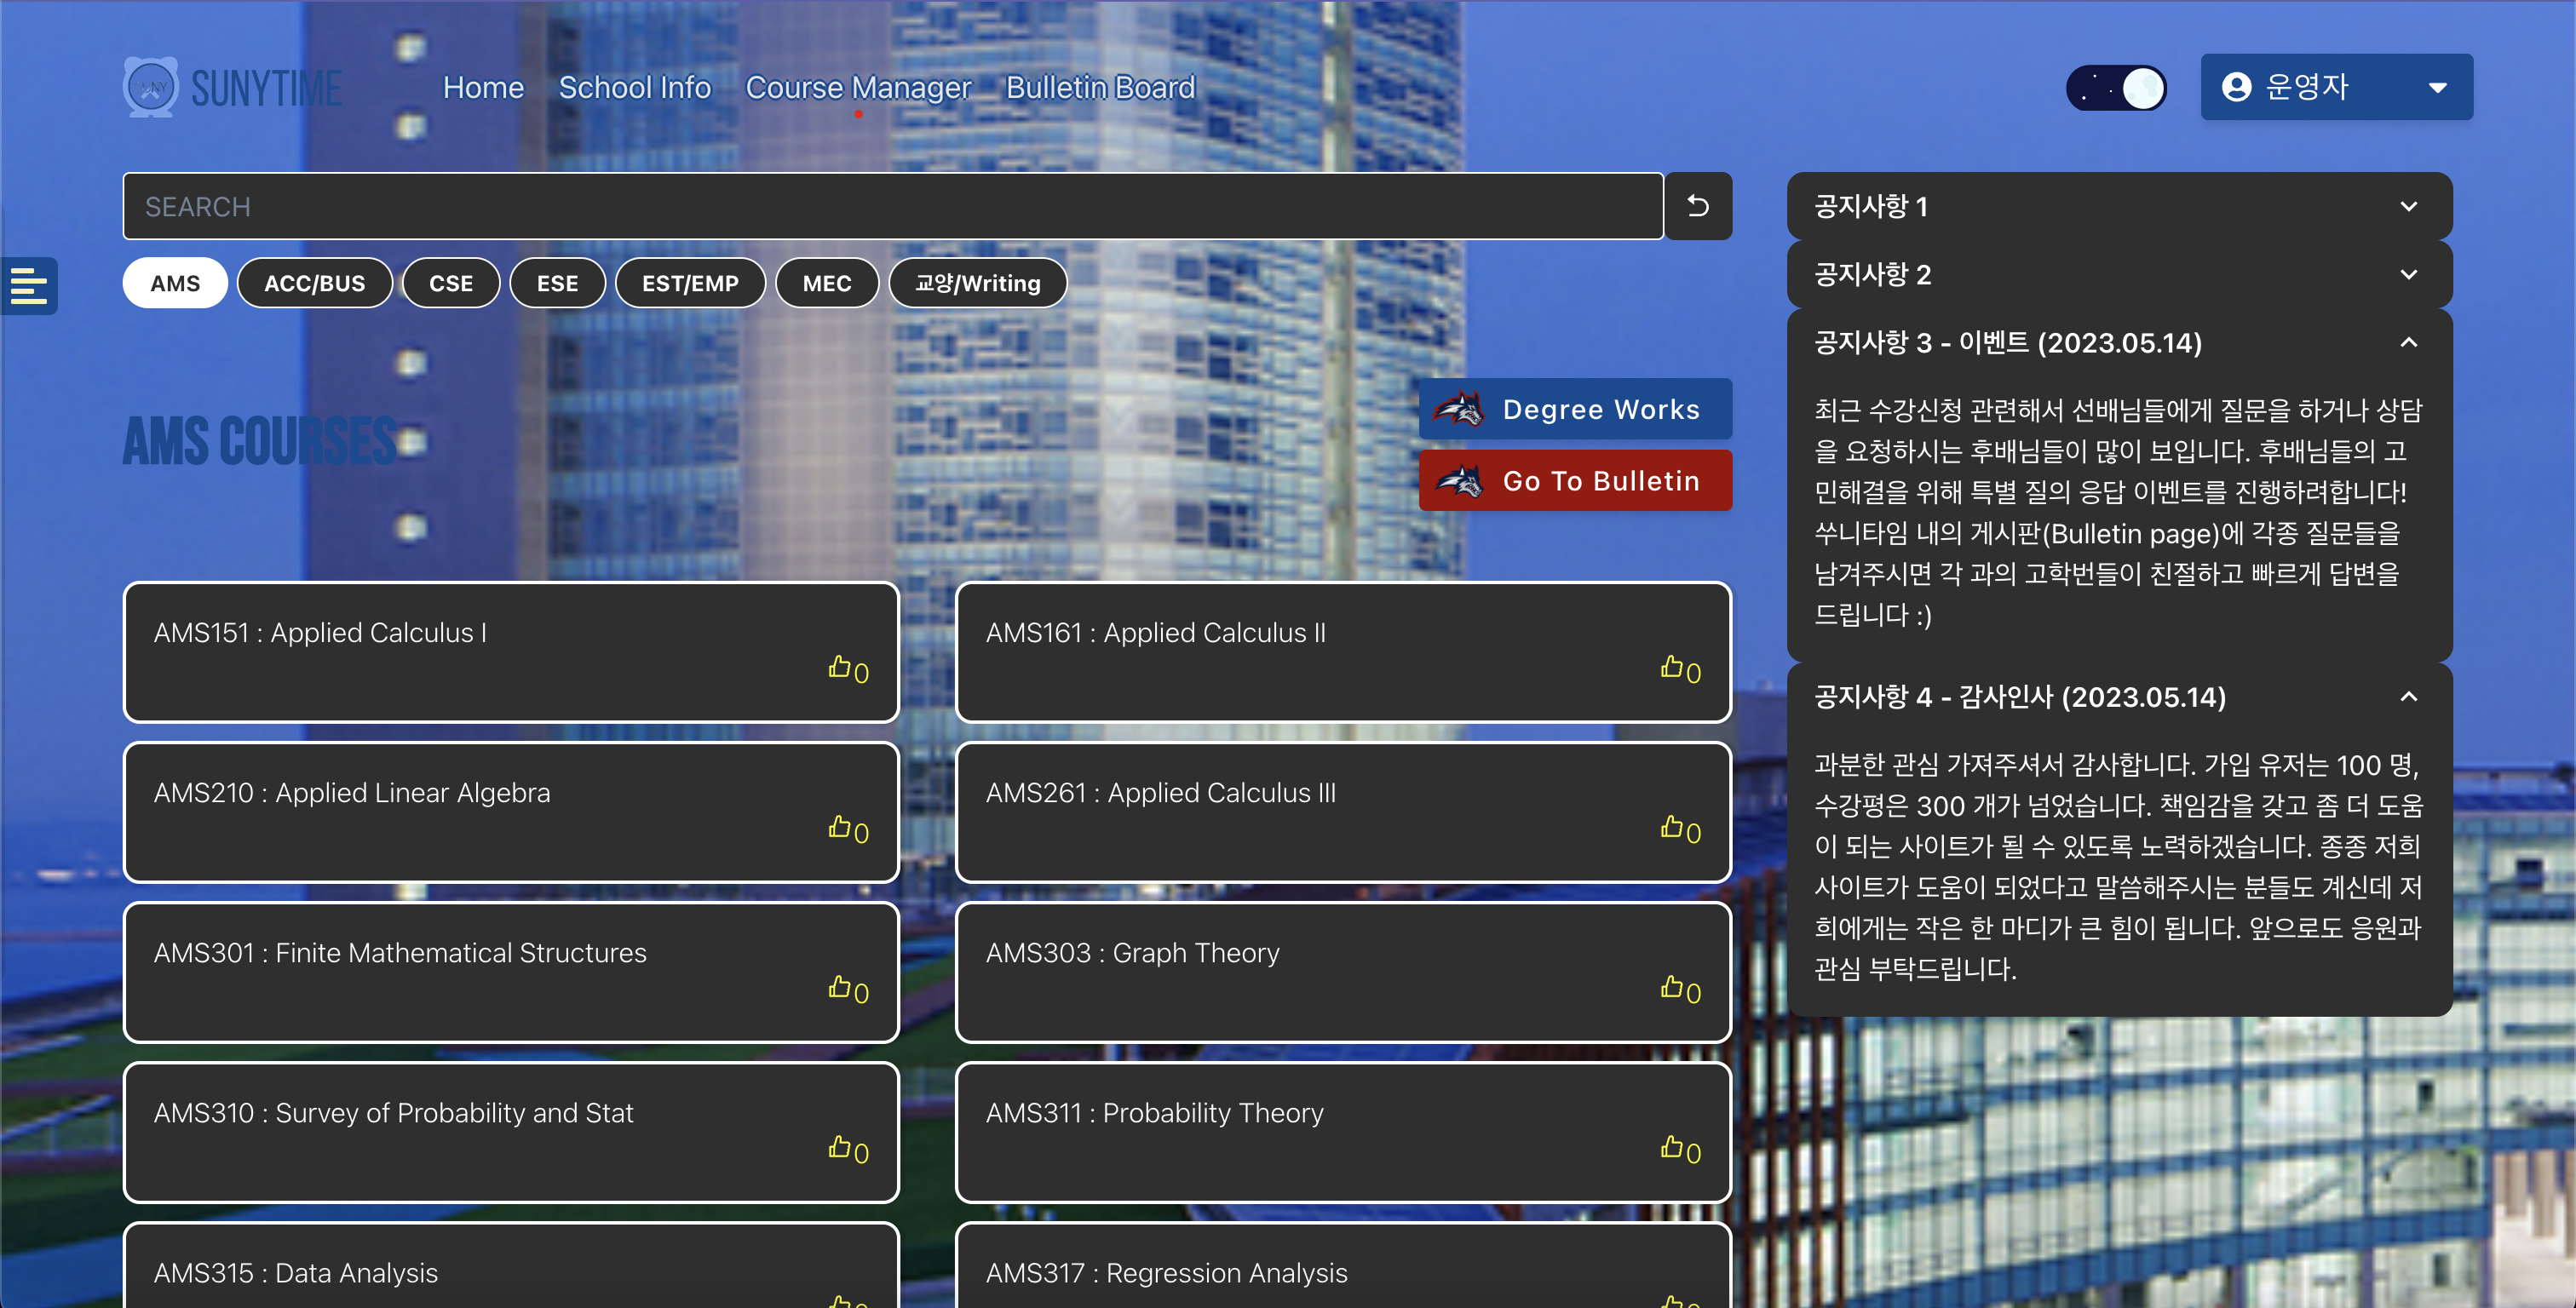2576x1308 pixels.
Task: Go to School Info nav item
Action: (634, 88)
